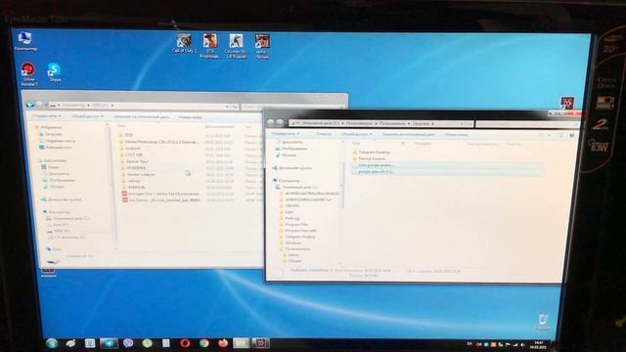This screenshot has width=626, height=352.
Task: Go back in the Загрузки Explorer window
Action: (272, 122)
